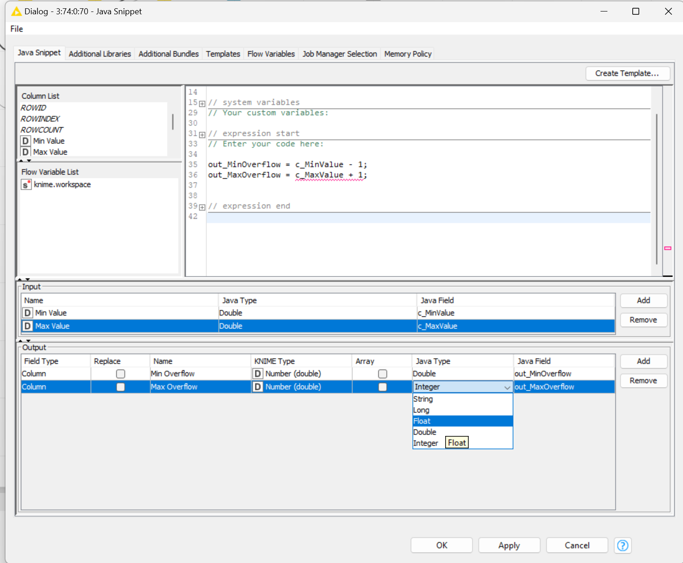
Task: Toggle Array checkbox for Min Overflow row
Action: click(x=383, y=374)
